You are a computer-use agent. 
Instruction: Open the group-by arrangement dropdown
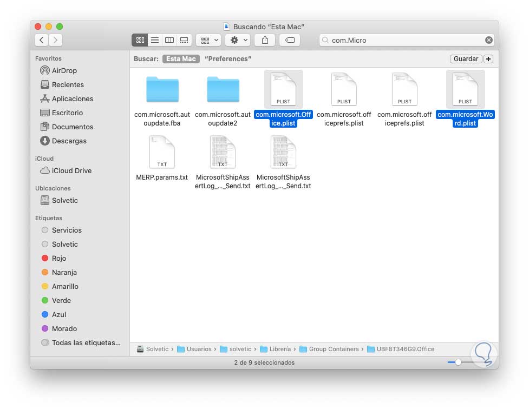coord(209,40)
